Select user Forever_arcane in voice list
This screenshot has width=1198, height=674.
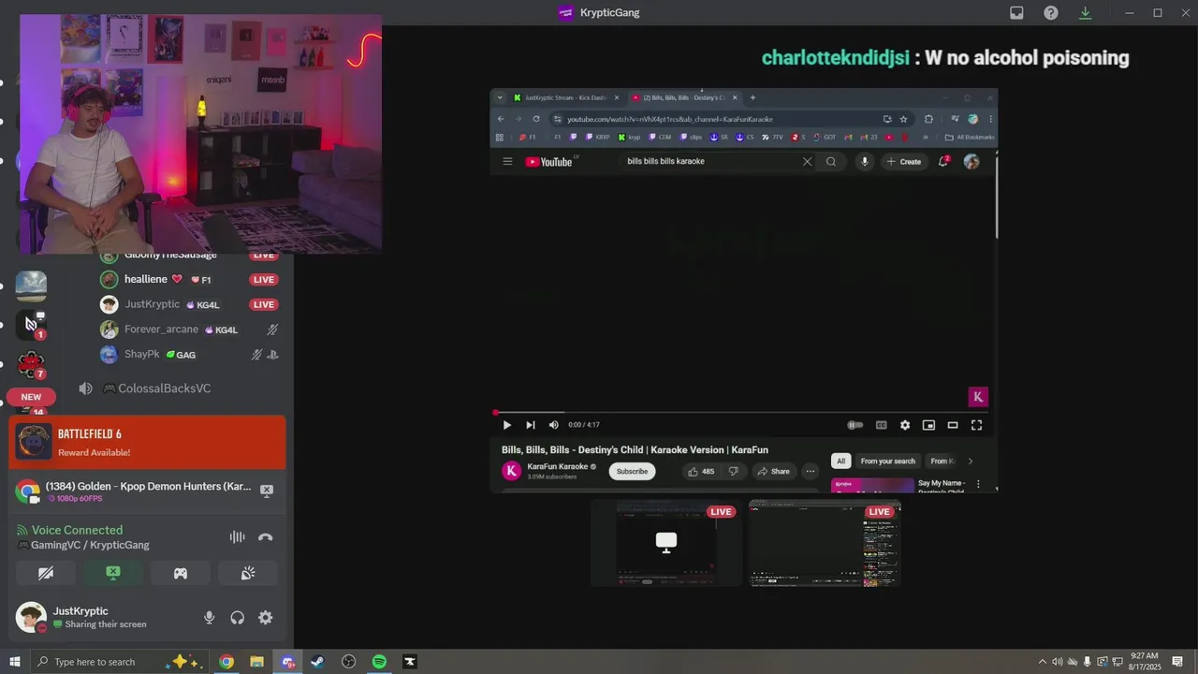pos(161,330)
